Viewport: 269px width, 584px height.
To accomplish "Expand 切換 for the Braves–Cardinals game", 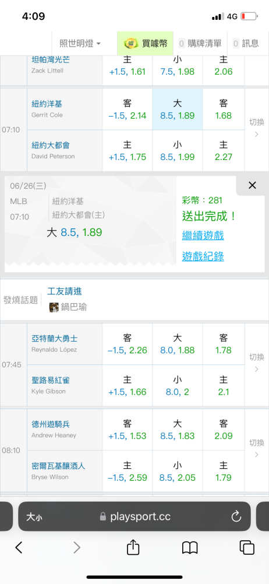I will point(257,363).
